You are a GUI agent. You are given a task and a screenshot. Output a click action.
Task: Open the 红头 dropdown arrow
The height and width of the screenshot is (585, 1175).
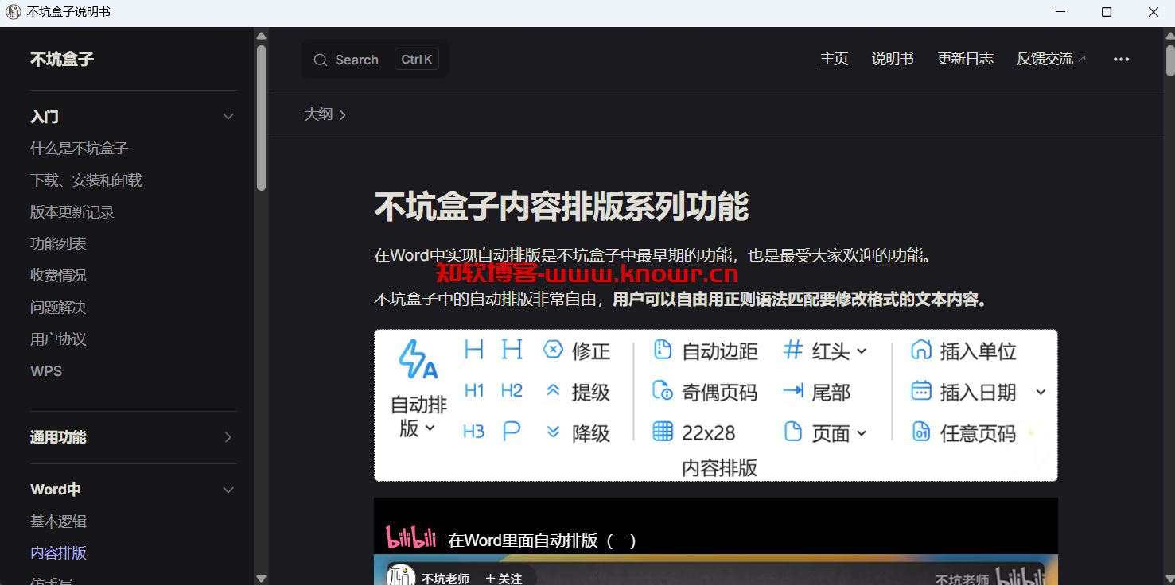[x=862, y=351]
